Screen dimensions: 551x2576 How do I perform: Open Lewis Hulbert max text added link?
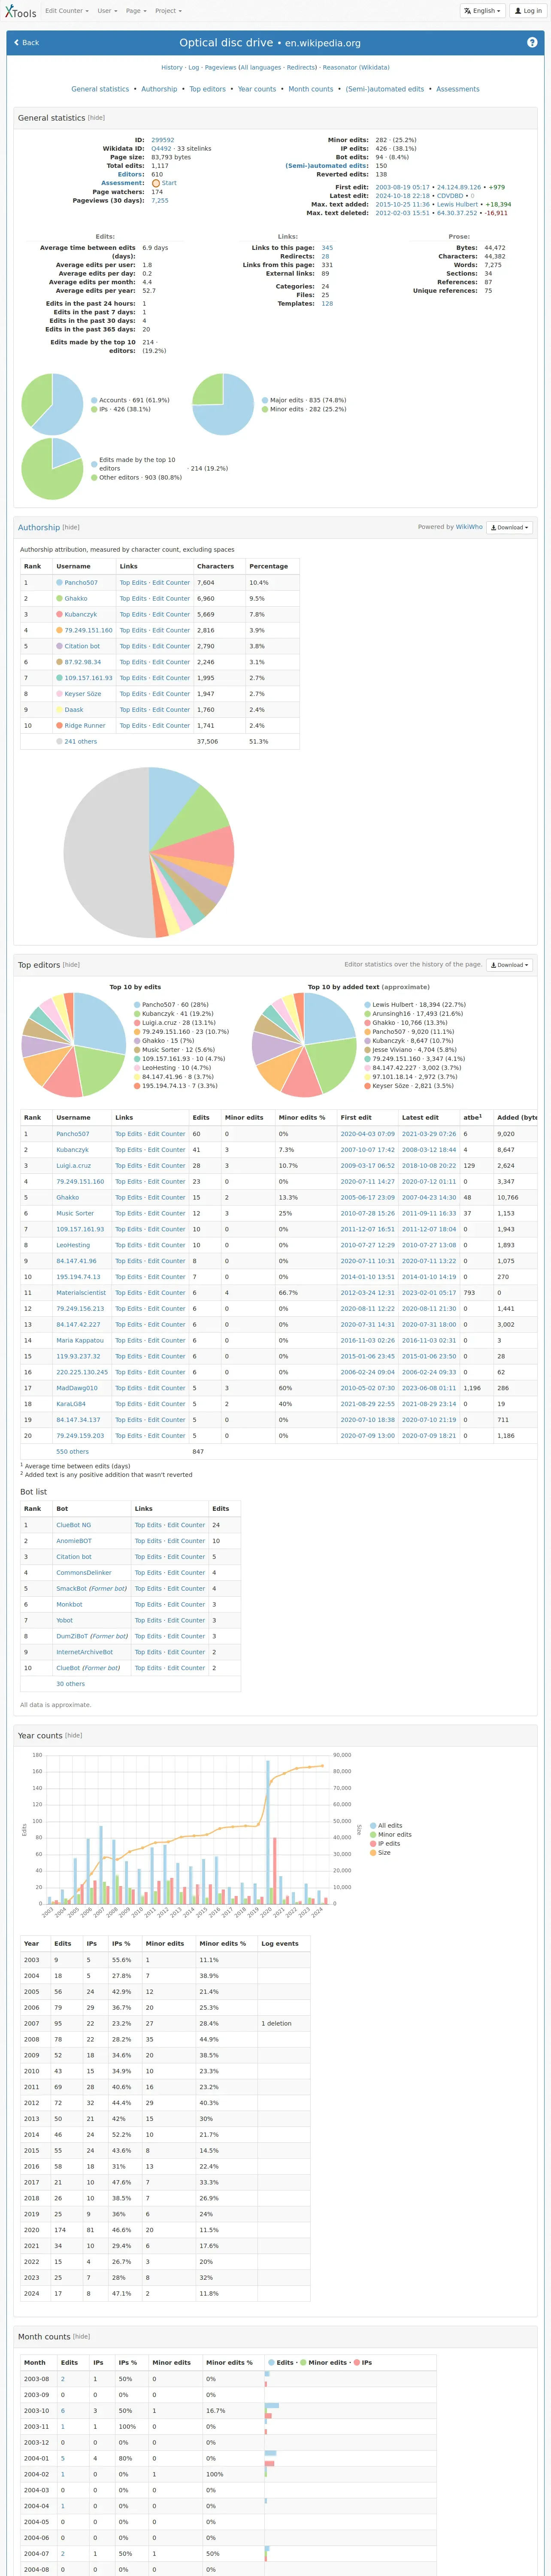pos(457,204)
